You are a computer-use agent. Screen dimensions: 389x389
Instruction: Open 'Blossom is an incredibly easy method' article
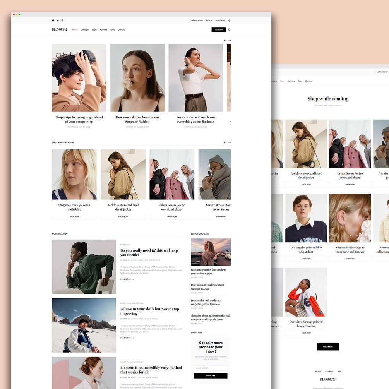pyautogui.click(x=151, y=370)
